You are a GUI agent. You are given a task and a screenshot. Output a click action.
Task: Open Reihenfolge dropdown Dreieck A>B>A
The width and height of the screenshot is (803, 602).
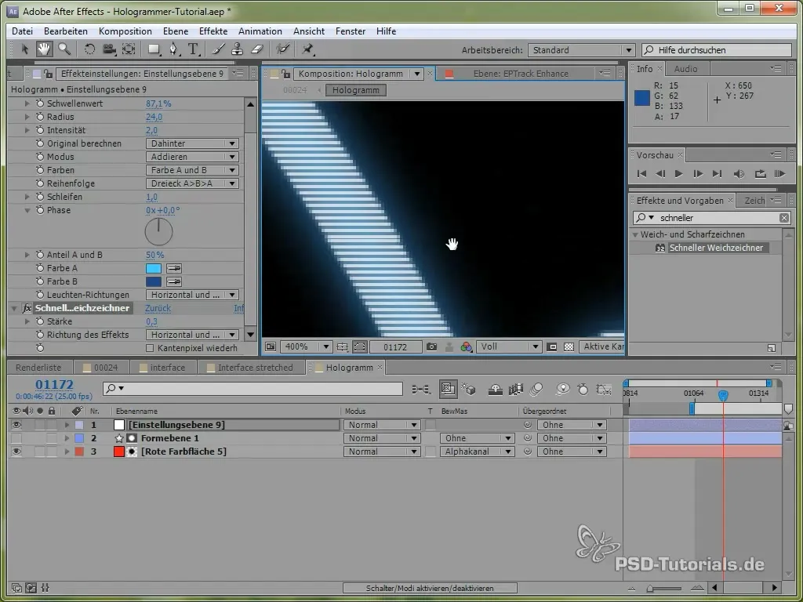coord(192,183)
